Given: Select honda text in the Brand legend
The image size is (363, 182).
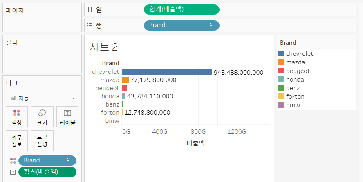Looking at the screenshot, I should (x=295, y=80).
